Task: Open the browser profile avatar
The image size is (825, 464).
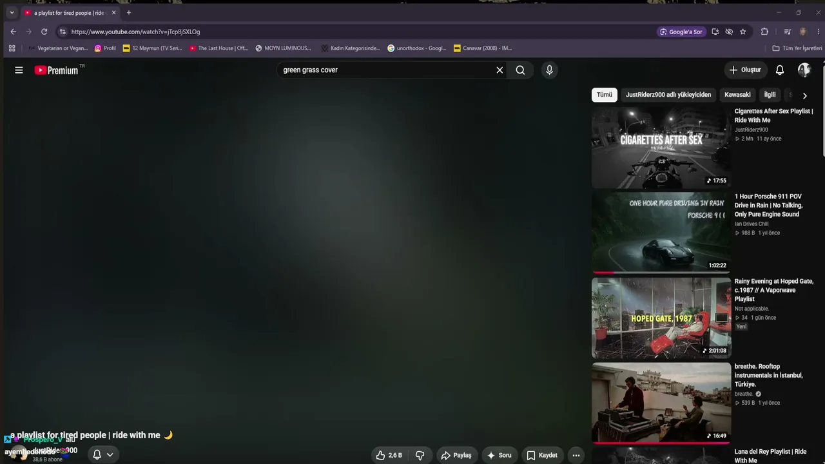Action: [802, 32]
